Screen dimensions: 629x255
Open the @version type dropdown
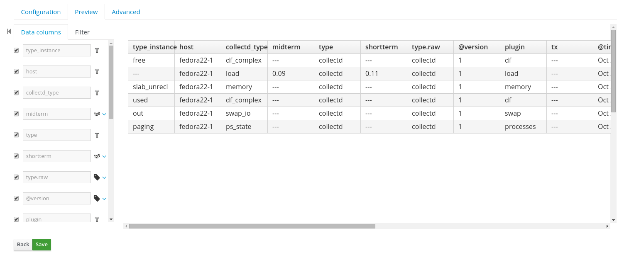click(104, 199)
